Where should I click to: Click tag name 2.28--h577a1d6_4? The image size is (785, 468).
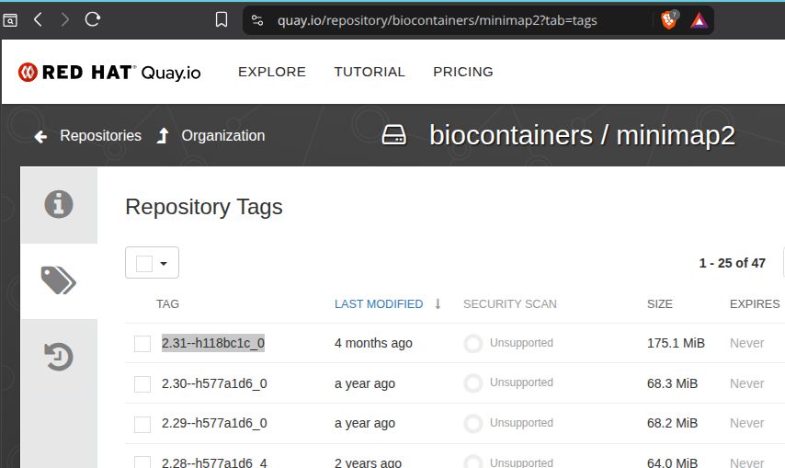214,462
